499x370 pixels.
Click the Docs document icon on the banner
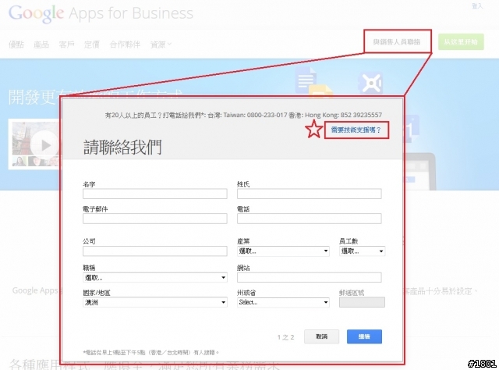click(306, 80)
